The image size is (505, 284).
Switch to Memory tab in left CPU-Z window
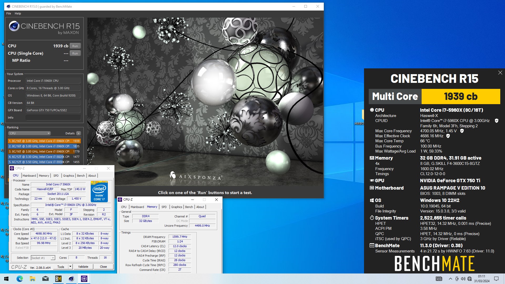tap(44, 176)
